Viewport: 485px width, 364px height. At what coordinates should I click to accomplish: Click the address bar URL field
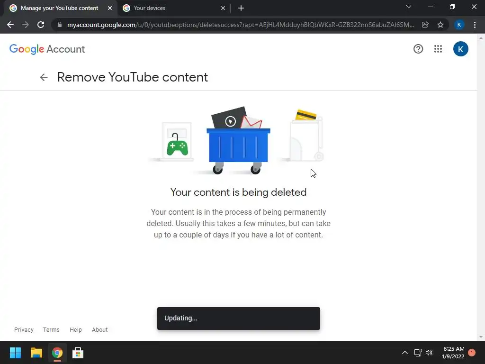240,25
